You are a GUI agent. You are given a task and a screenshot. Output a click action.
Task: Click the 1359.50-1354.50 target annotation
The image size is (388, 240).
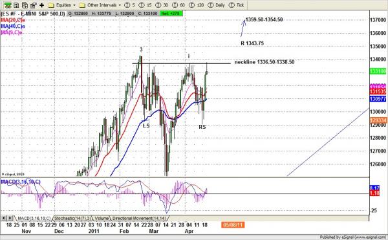[x=264, y=19]
